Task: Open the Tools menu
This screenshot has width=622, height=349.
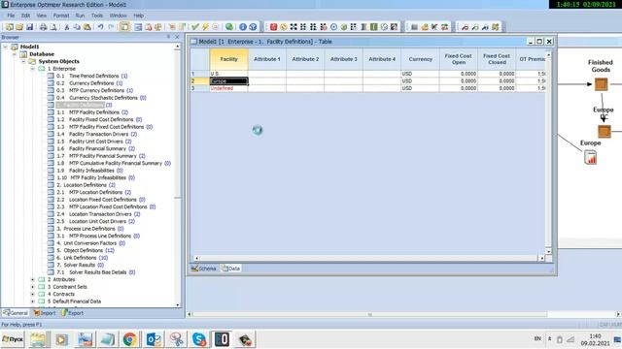Action: (x=97, y=16)
